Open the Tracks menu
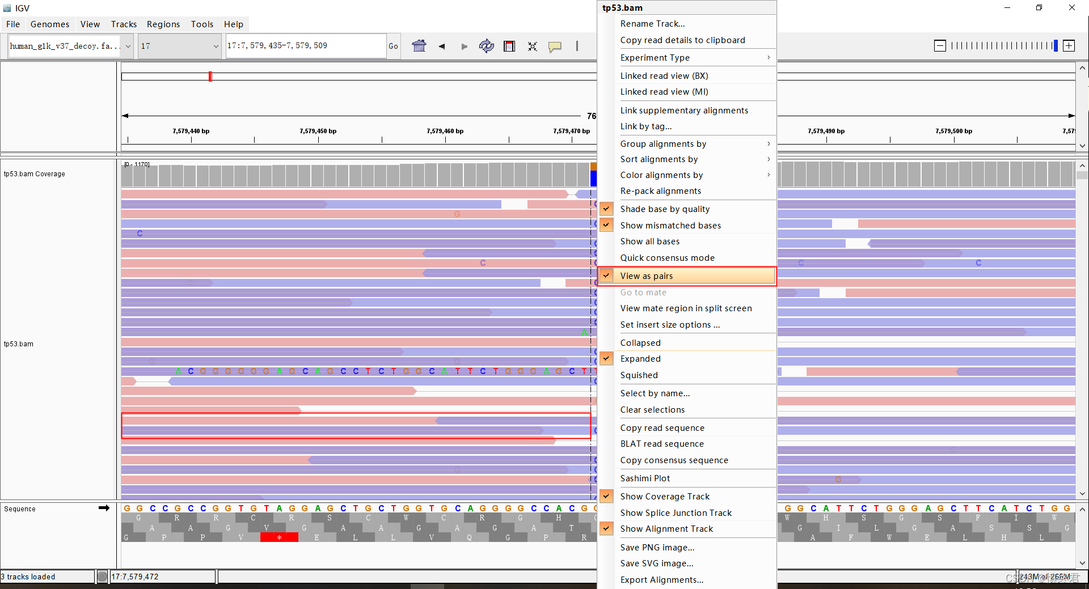This screenshot has height=589, width=1089. (x=124, y=24)
